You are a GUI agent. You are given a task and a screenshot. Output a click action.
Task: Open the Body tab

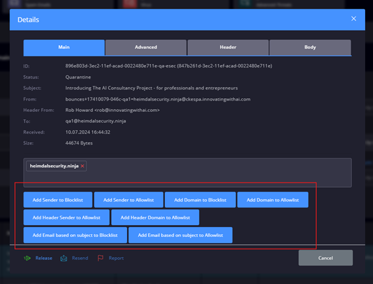[310, 47]
